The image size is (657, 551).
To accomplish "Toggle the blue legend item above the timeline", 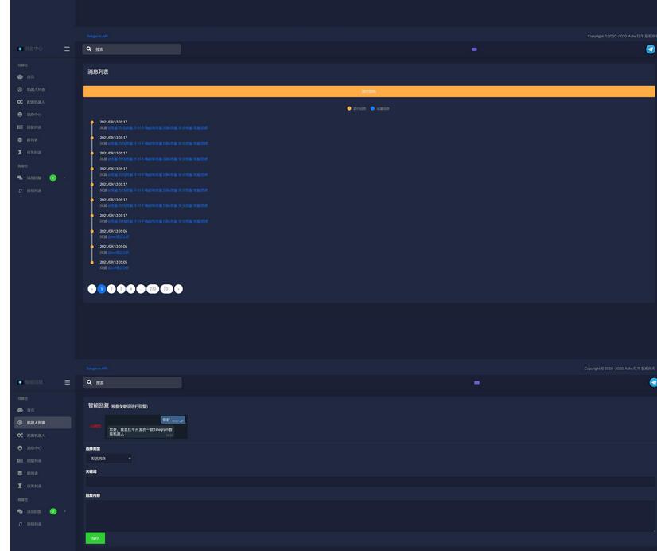I will coord(379,108).
